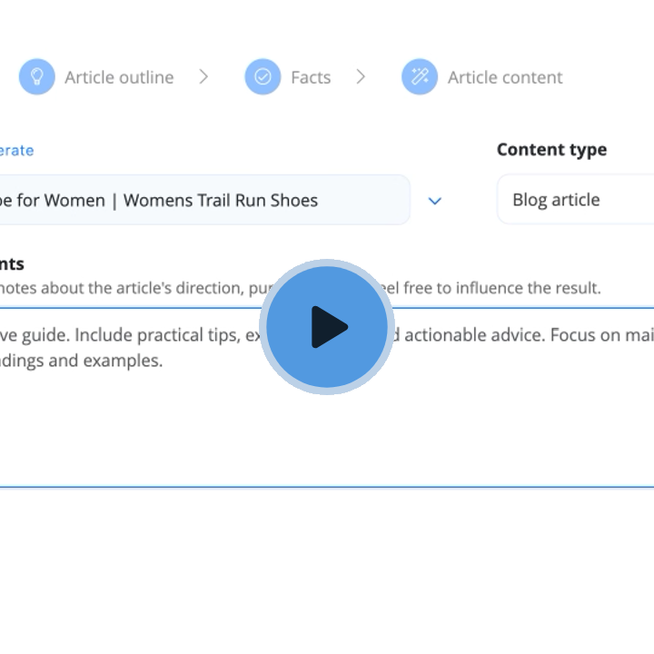Viewport: 654px width, 654px height.
Task: Click the lightbulb Article outline icon
Action: (x=36, y=77)
